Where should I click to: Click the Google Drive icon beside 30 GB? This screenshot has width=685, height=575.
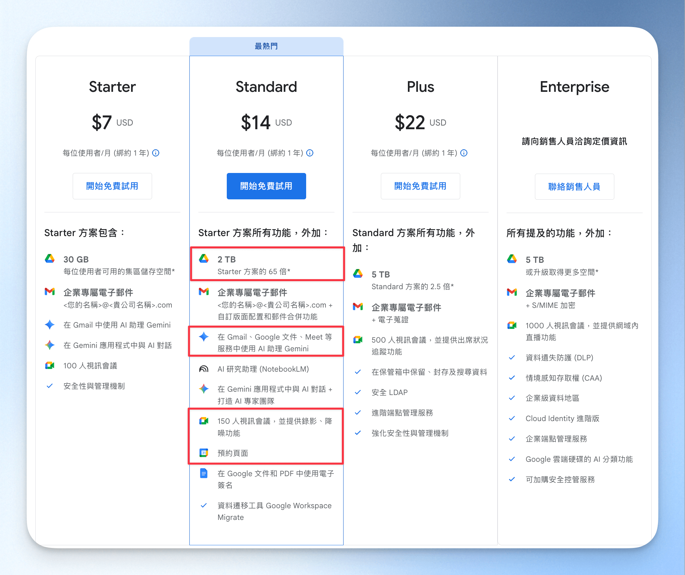pyautogui.click(x=50, y=259)
